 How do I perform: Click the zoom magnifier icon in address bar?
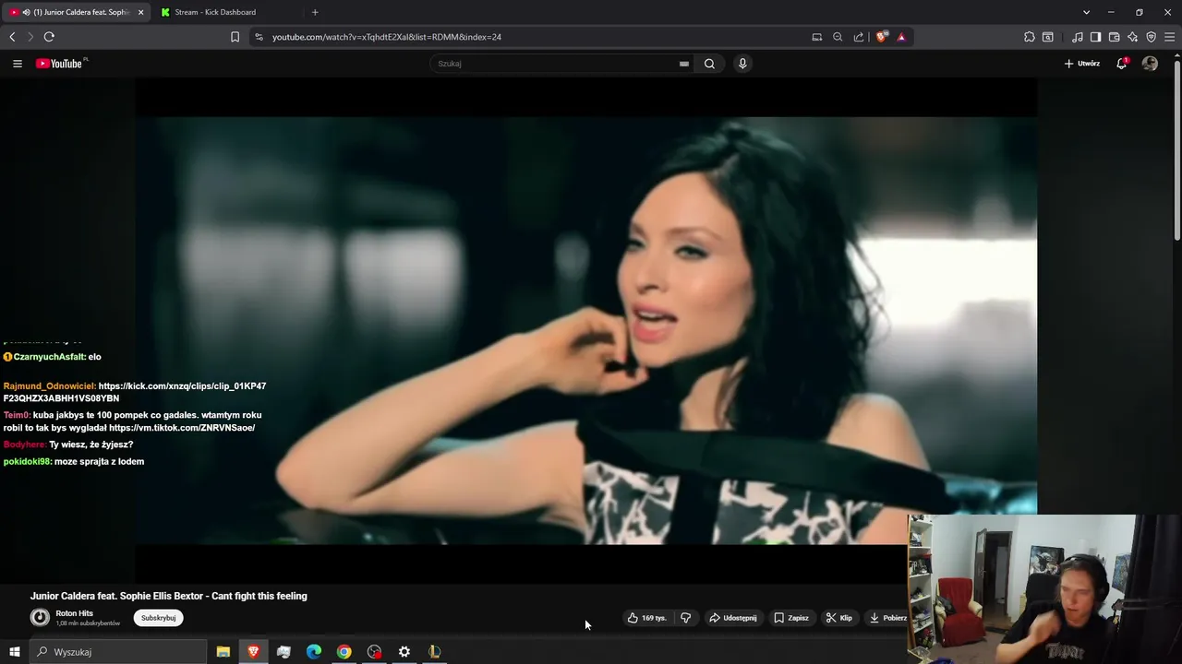[838, 37]
